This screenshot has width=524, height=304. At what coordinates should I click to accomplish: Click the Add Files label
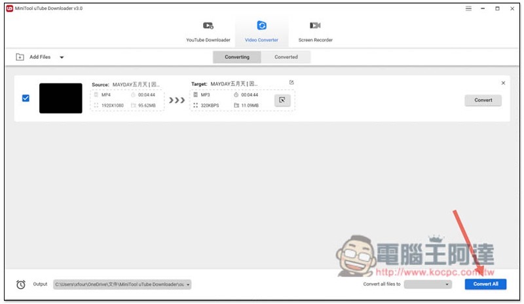40,57
